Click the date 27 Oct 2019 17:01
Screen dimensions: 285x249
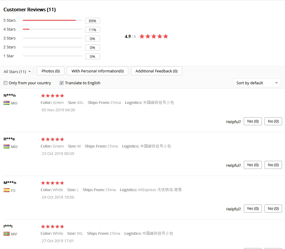58,241
